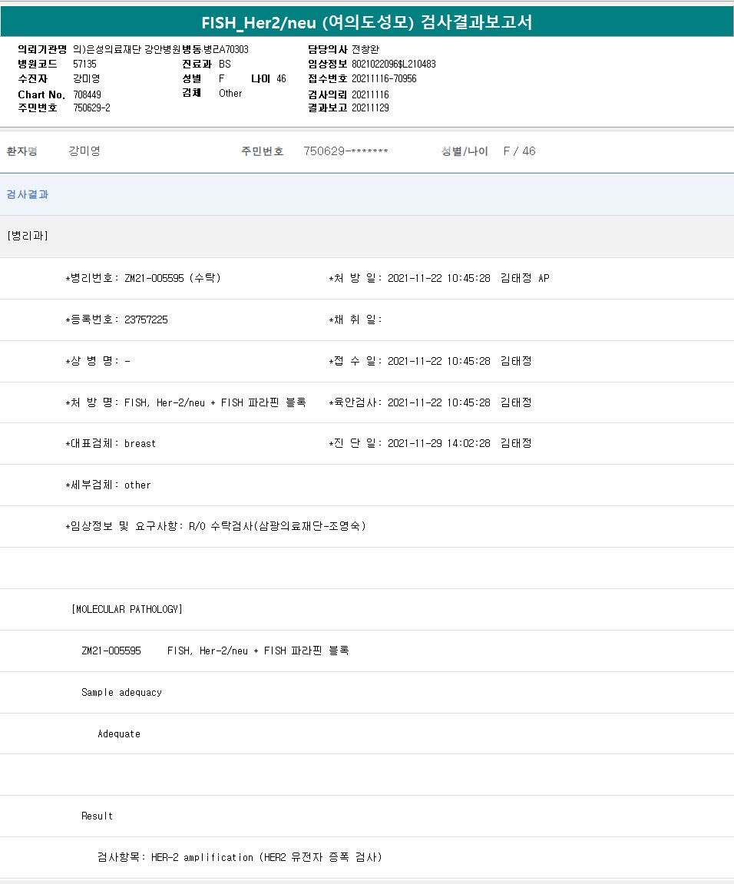Image resolution: width=734 pixels, height=884 pixels.
Task: Click the masked resident number 750629-*******
Action: coord(346,152)
